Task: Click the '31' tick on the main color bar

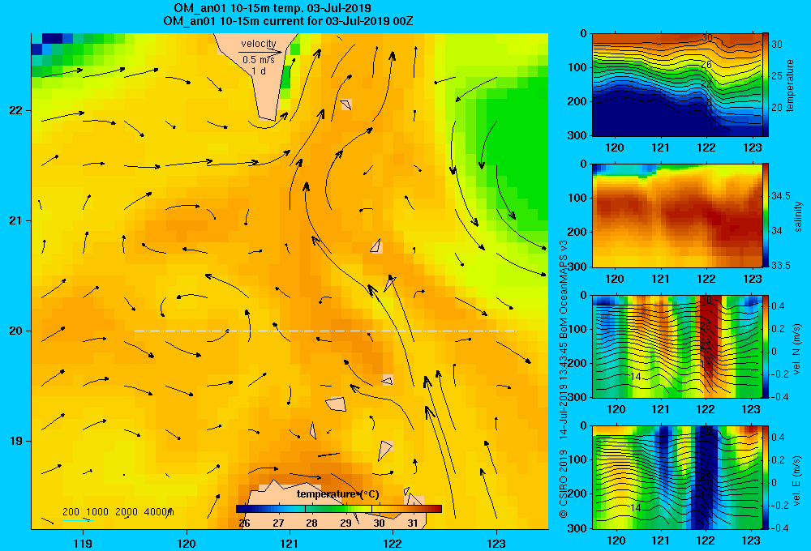Action: click(x=412, y=523)
